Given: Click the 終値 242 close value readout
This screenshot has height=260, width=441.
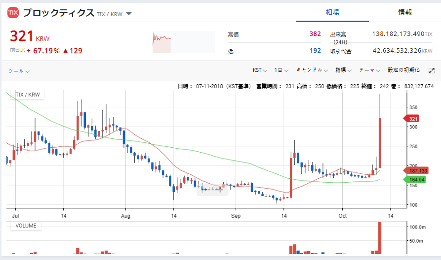Looking at the screenshot, I should (375, 86).
